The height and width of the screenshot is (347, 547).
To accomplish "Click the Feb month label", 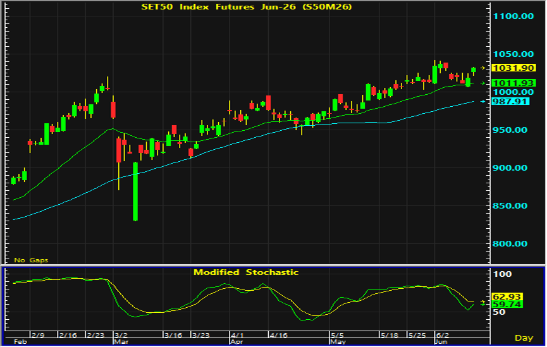I will click(20, 342).
